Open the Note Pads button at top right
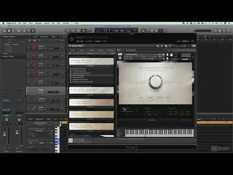Screen dimensions: 233x175 point(220,31)
